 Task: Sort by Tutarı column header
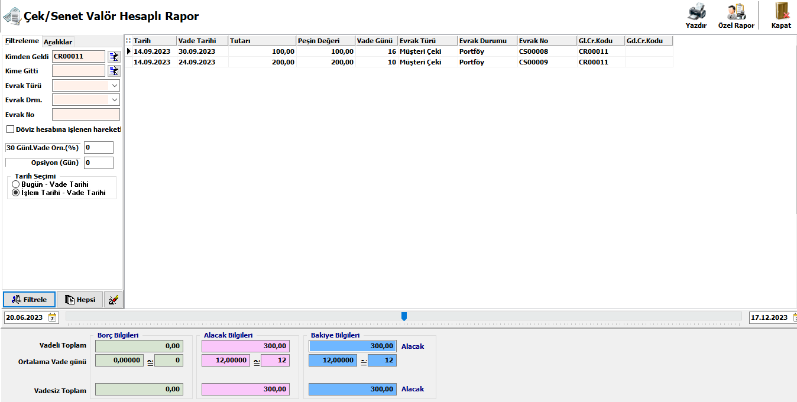tap(263, 41)
